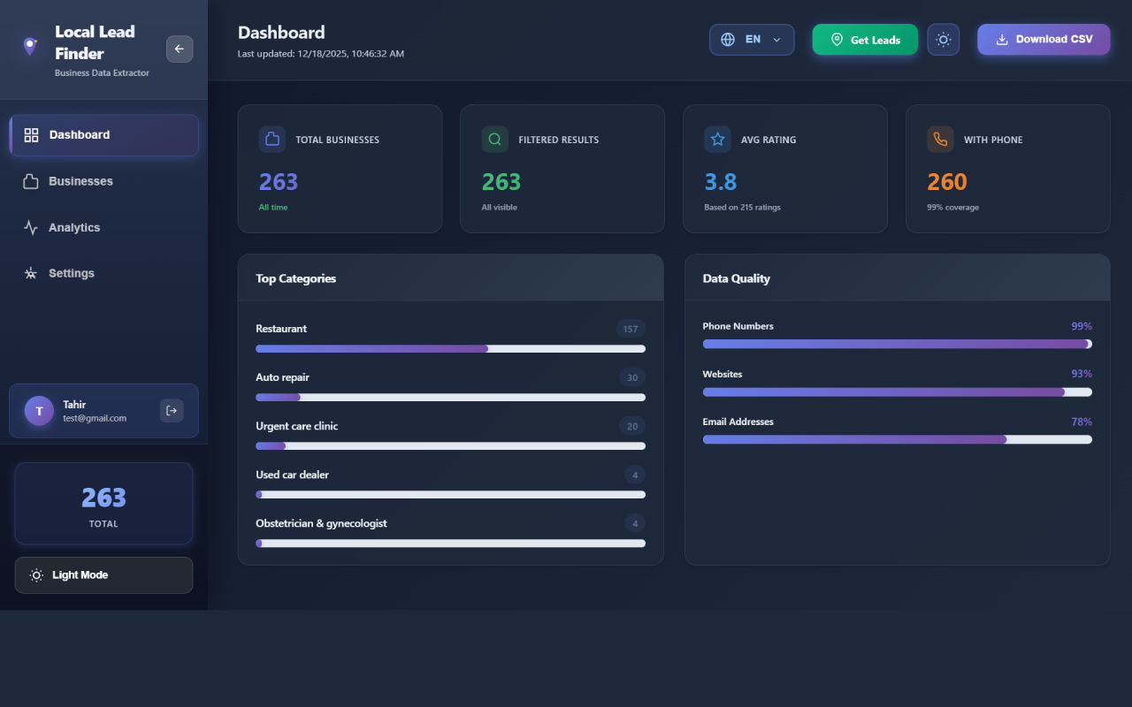The height and width of the screenshot is (707, 1132).
Task: Click the With Phone handset icon
Action: (x=940, y=140)
